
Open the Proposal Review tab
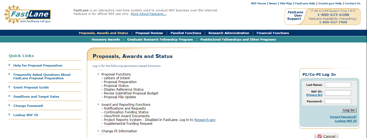[149, 33]
